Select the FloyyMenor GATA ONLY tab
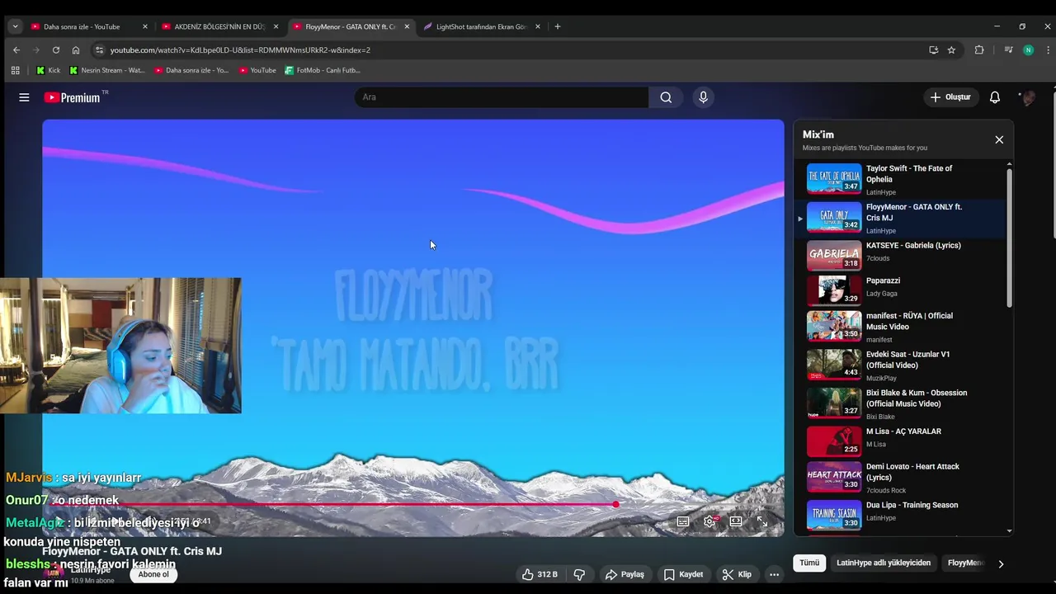Image resolution: width=1056 pixels, height=594 pixels. [351, 26]
